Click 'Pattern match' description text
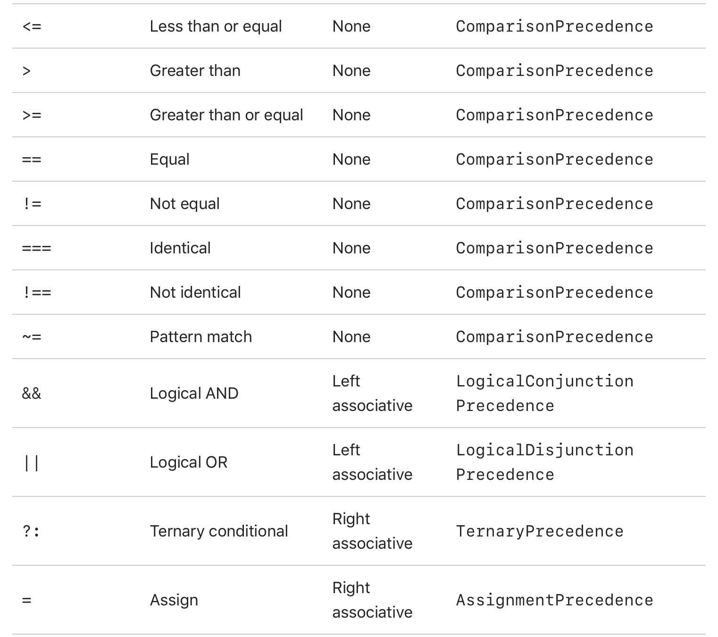This screenshot has height=637, width=718. coord(201,337)
